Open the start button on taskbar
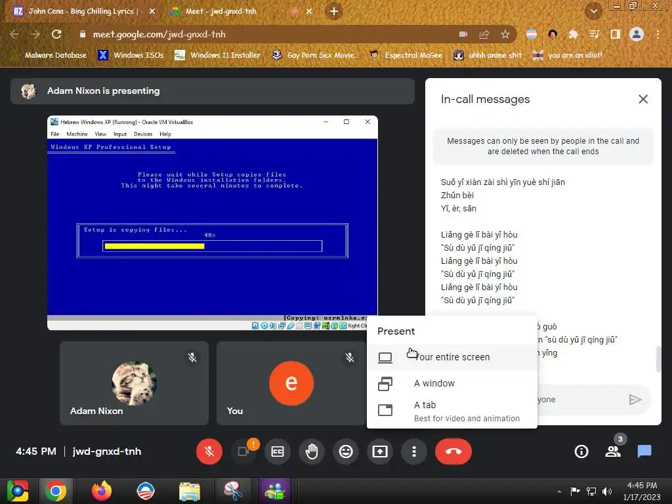Viewport: 672px width, 504px height. pyautogui.click(x=17, y=491)
